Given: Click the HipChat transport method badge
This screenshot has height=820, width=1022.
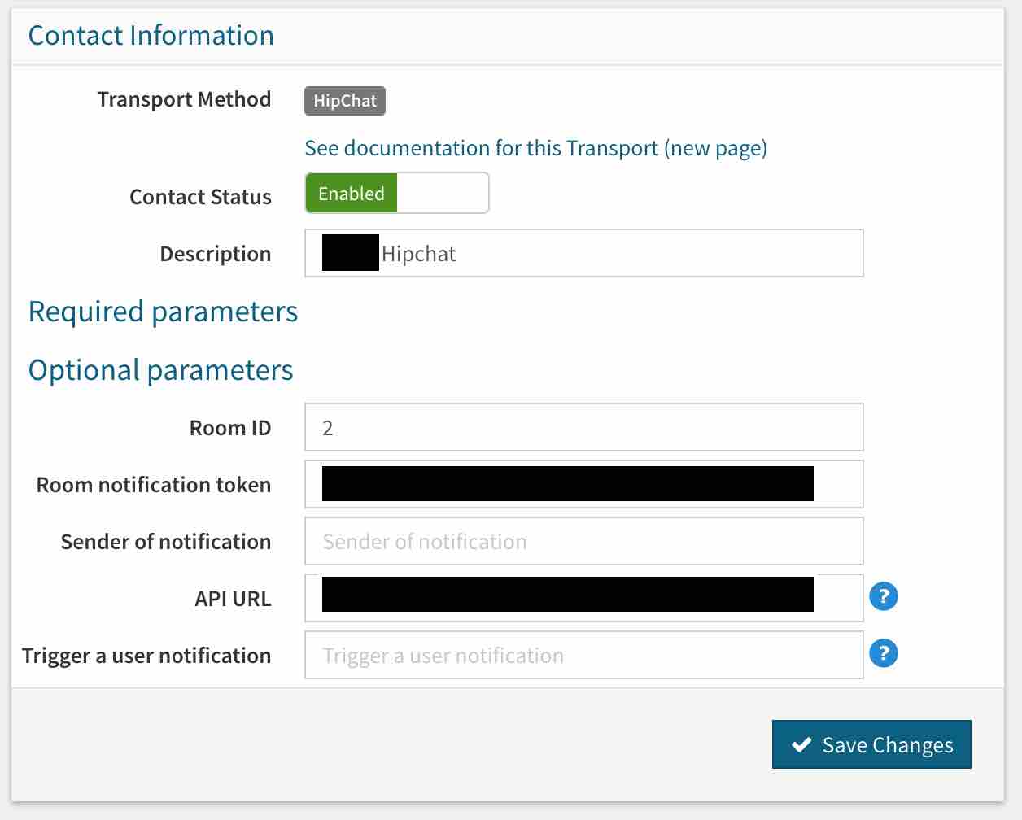Looking at the screenshot, I should pyautogui.click(x=345, y=101).
